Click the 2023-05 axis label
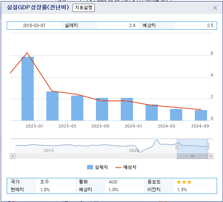Image resolution: width=223 pixels, height=202 pixels. (67, 126)
